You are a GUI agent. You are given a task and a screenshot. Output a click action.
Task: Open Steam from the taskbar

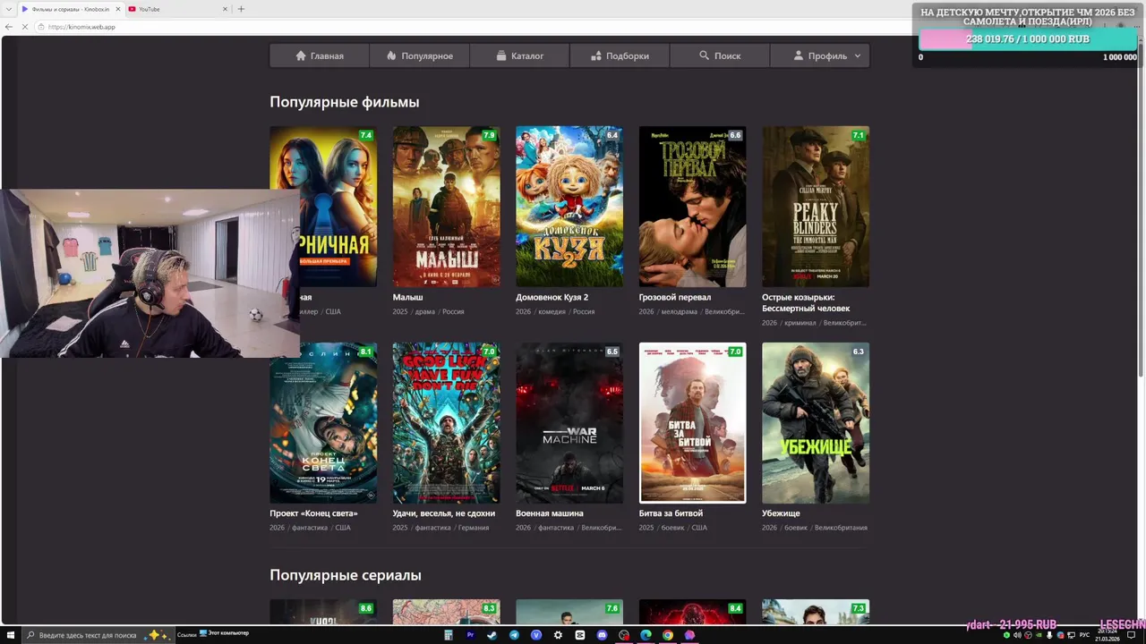click(492, 635)
